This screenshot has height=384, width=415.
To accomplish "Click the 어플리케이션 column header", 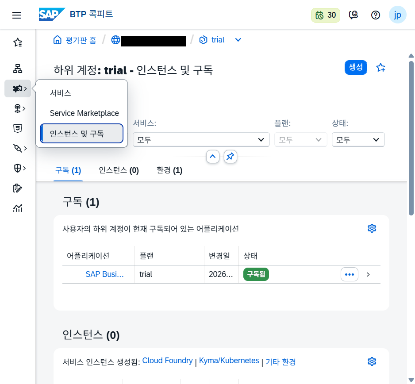I will (x=99, y=256).
